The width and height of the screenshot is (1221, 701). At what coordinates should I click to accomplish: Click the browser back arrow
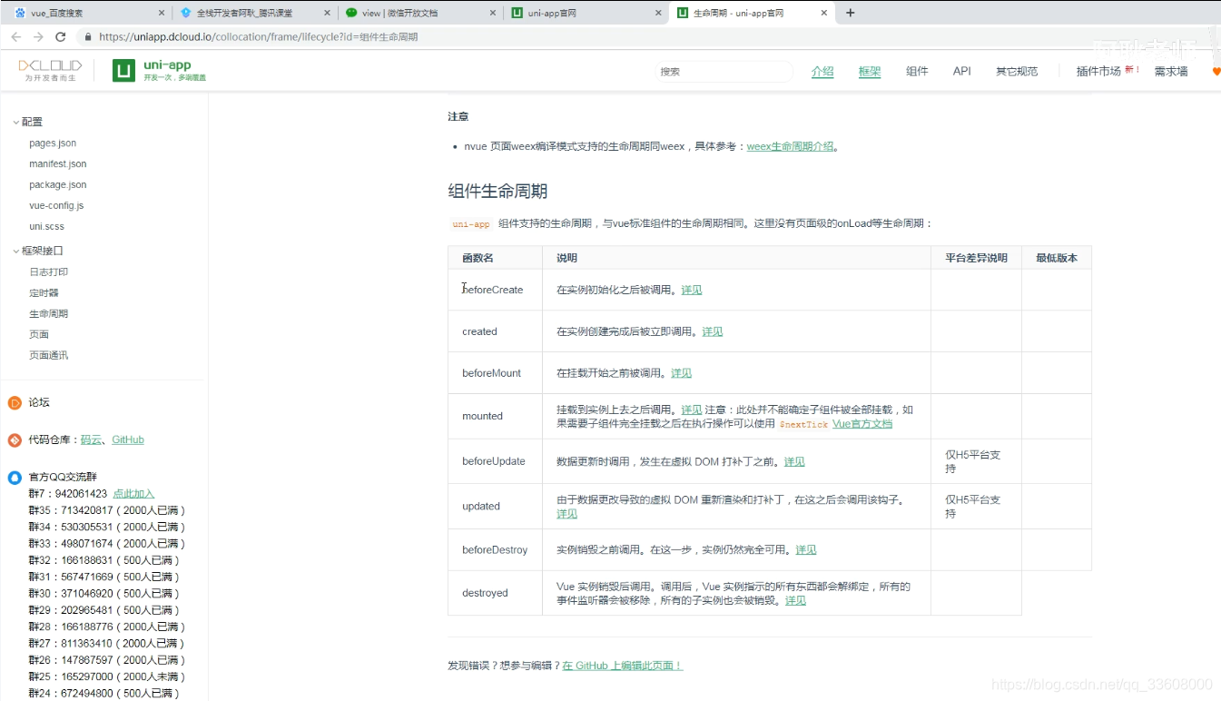[x=15, y=37]
